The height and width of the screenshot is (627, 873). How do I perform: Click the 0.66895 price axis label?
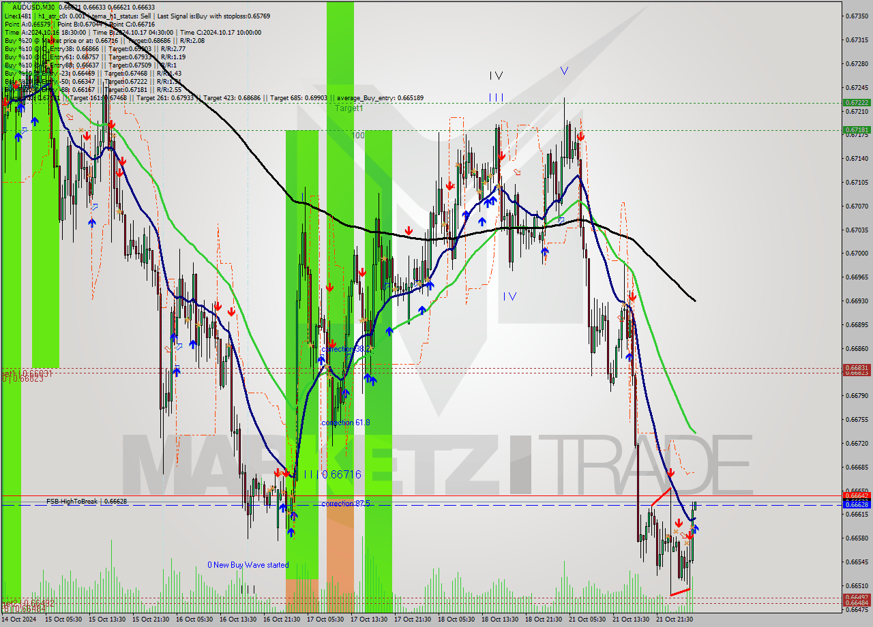pos(857,324)
